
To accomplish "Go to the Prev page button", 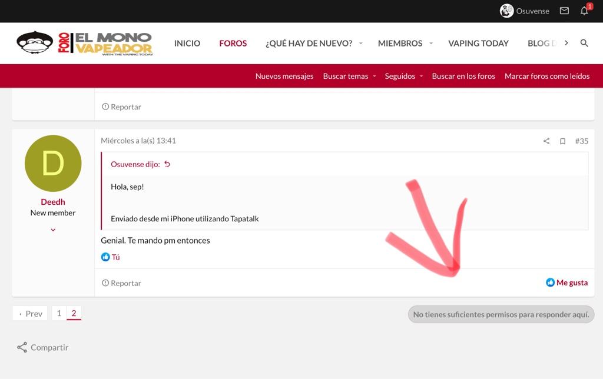I will (x=30, y=314).
